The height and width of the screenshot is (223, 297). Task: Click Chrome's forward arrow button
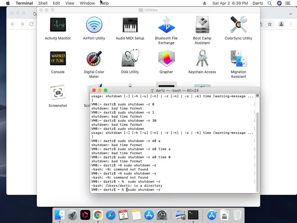pyautogui.click(x=22, y=24)
